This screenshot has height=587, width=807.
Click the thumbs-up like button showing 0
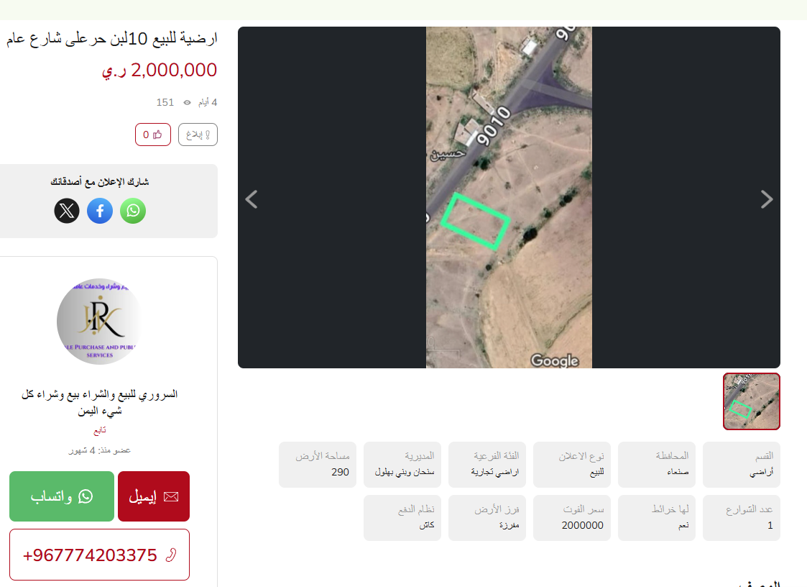pyautogui.click(x=153, y=135)
